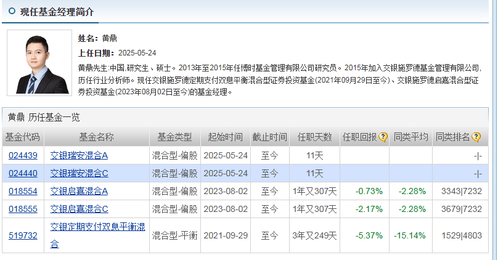Screen dimensions: 498x260
Task: Click ranking 3343|7232 cell
Action: pos(462,191)
